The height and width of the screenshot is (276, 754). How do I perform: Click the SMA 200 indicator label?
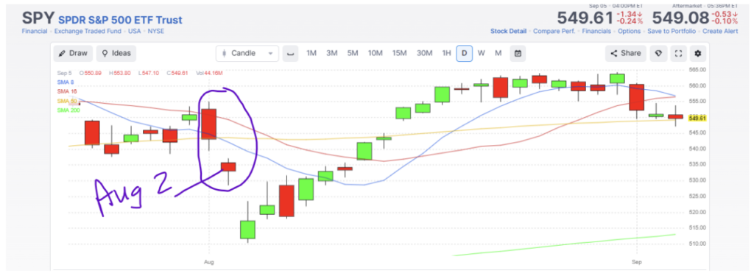coord(68,110)
